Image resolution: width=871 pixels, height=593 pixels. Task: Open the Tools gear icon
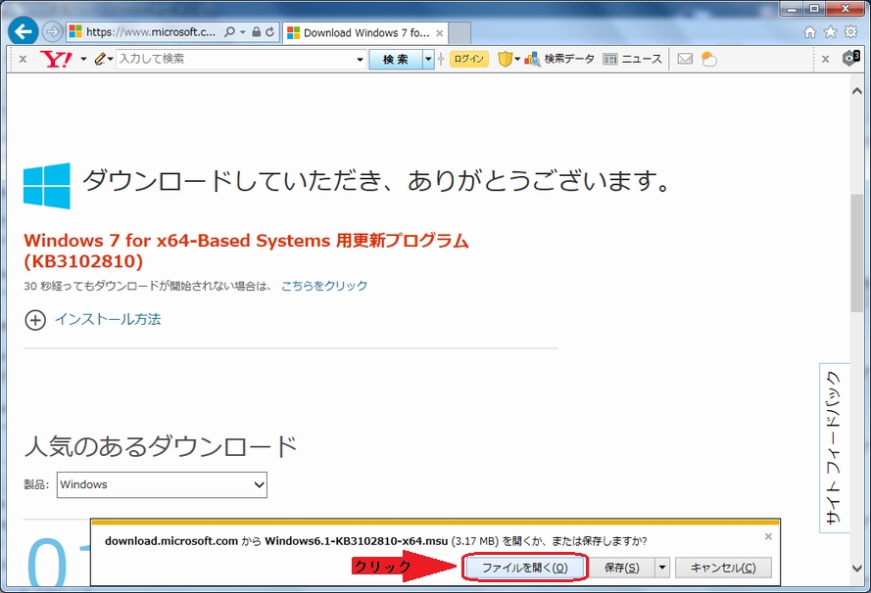pos(850,32)
